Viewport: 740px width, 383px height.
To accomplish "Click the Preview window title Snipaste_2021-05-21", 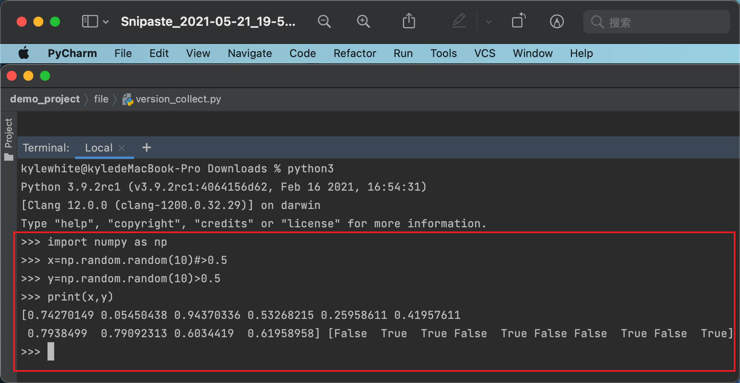I will [x=208, y=22].
